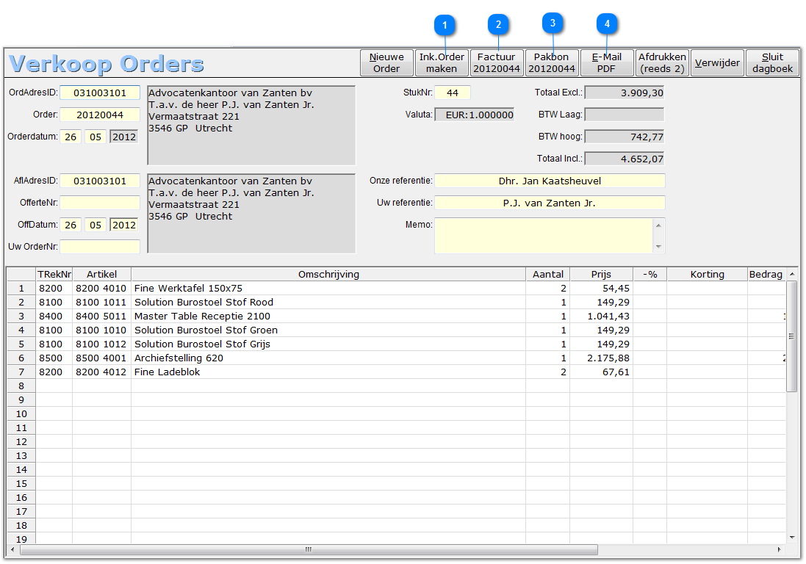The height and width of the screenshot is (564, 806).
Task: Select callout badge number 3
Action: 552,25
